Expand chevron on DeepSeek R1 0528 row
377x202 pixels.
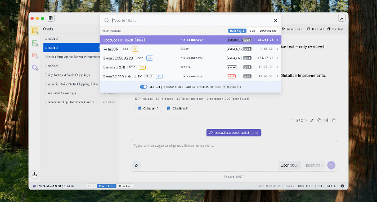277,40
